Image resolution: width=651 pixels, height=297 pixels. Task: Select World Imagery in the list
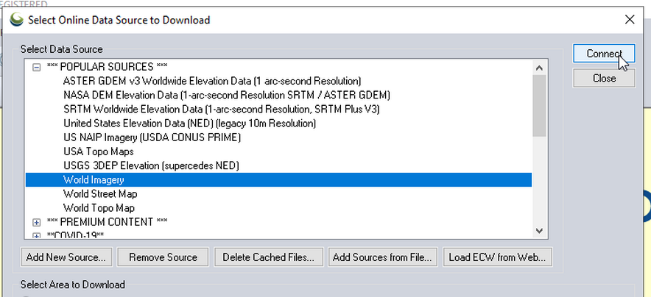coord(94,179)
